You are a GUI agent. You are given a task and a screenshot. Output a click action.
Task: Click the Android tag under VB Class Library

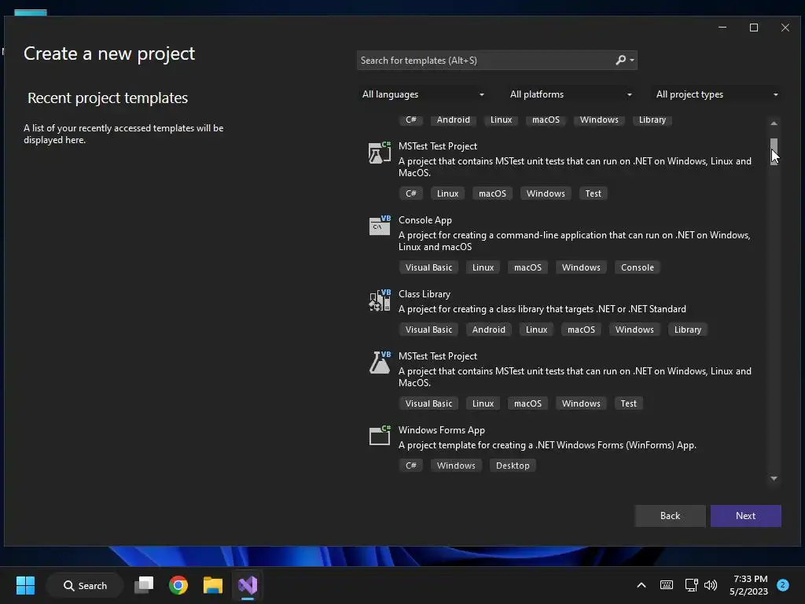coord(488,330)
